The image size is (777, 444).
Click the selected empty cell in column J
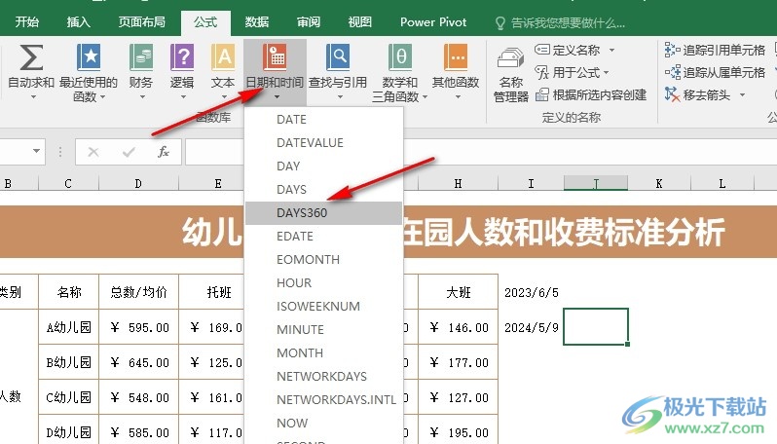596,327
